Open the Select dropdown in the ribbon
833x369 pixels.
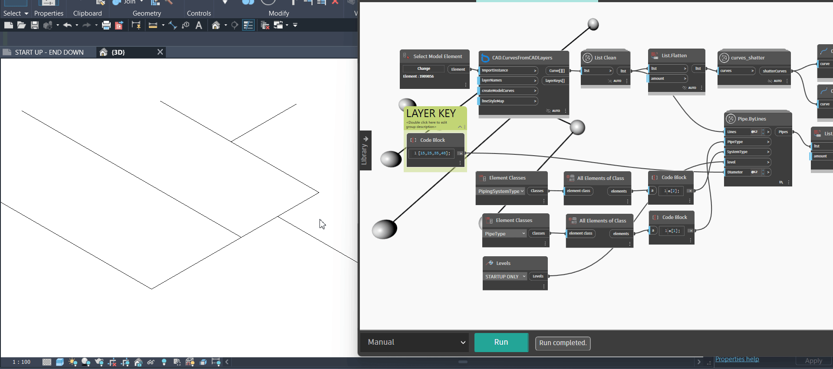pyautogui.click(x=16, y=13)
